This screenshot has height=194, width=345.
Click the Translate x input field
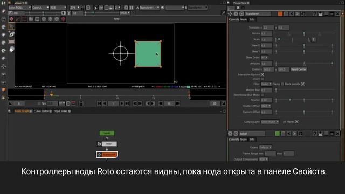point(268,27)
